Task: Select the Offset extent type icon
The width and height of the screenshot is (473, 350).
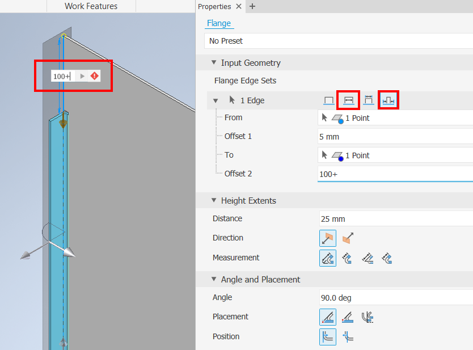Action: coord(369,100)
